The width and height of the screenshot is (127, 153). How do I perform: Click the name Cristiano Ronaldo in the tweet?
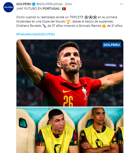(x=29, y=26)
